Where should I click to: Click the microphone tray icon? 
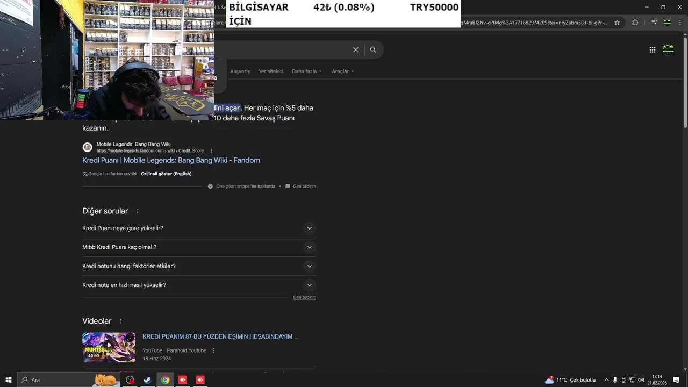click(x=615, y=380)
